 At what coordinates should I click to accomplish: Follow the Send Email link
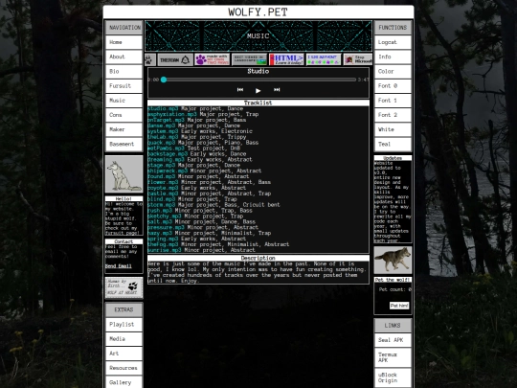coord(119,266)
